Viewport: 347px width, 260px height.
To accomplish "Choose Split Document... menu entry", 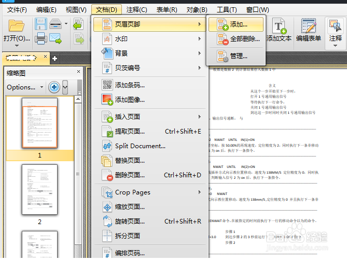I will point(150,146).
